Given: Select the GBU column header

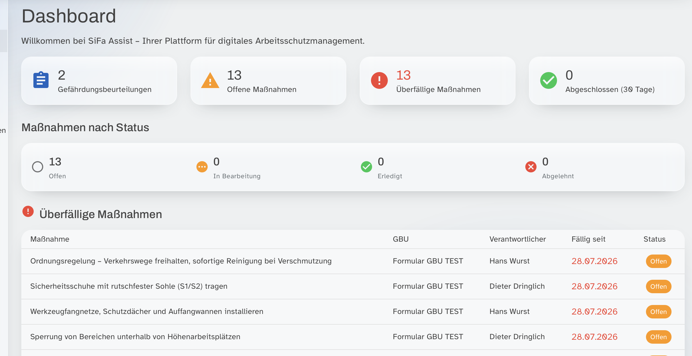Looking at the screenshot, I should [401, 239].
